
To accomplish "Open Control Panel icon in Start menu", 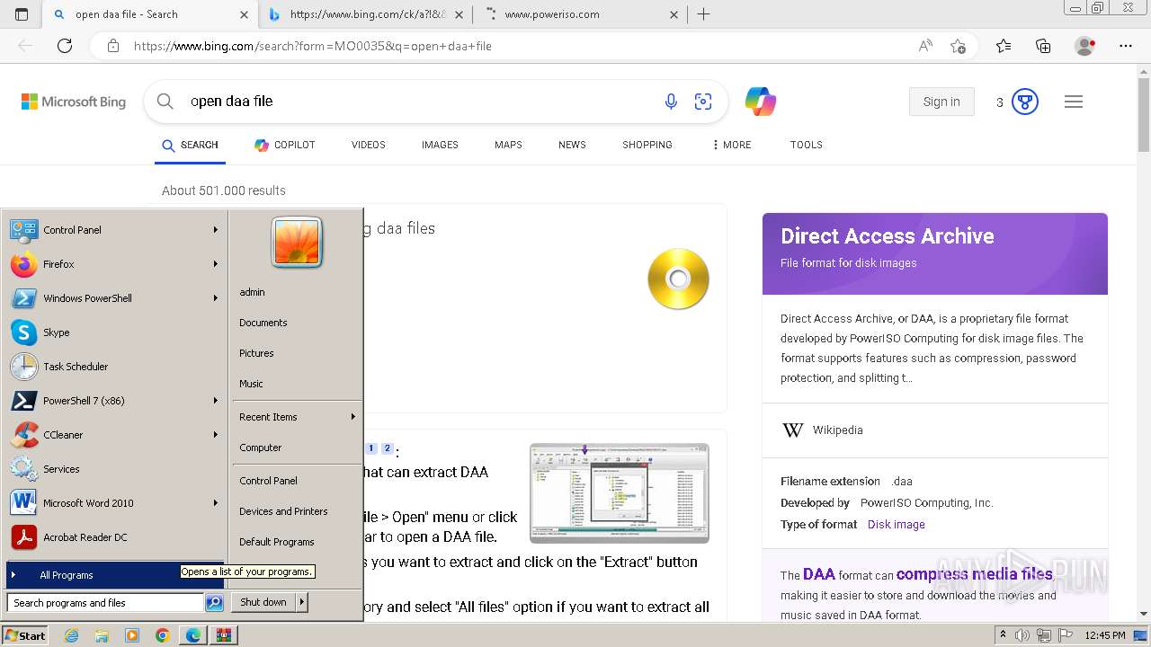I will coord(23,230).
